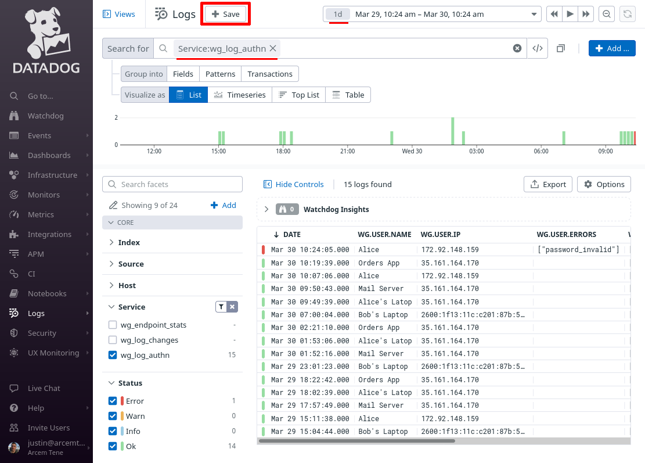
Task: Click the blue Add button near search
Action: pos(612,48)
